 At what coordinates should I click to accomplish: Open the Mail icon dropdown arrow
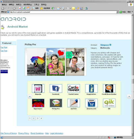point(60,8)
